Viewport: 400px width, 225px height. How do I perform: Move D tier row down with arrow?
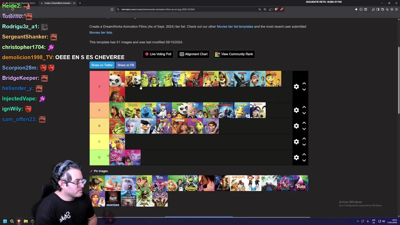coord(304,161)
